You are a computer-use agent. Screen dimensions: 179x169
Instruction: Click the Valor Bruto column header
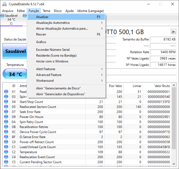tap(157, 86)
